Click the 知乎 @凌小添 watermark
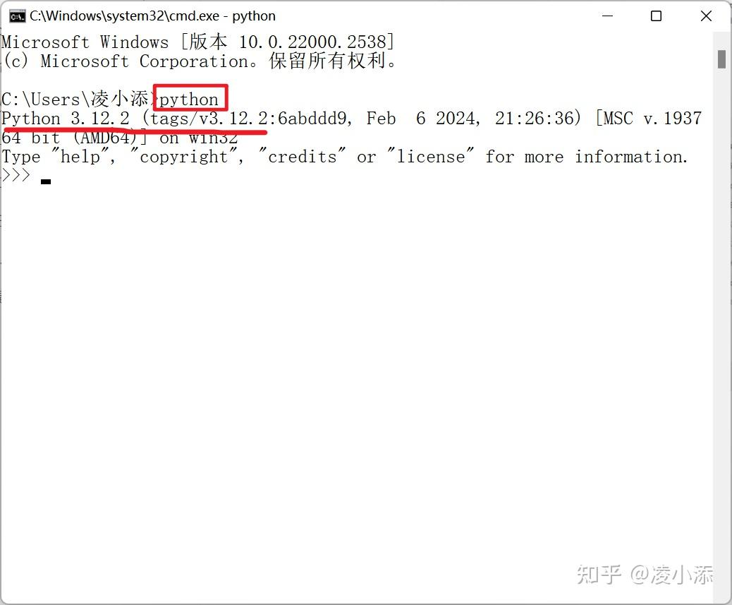The height and width of the screenshot is (605, 732). coord(645,575)
